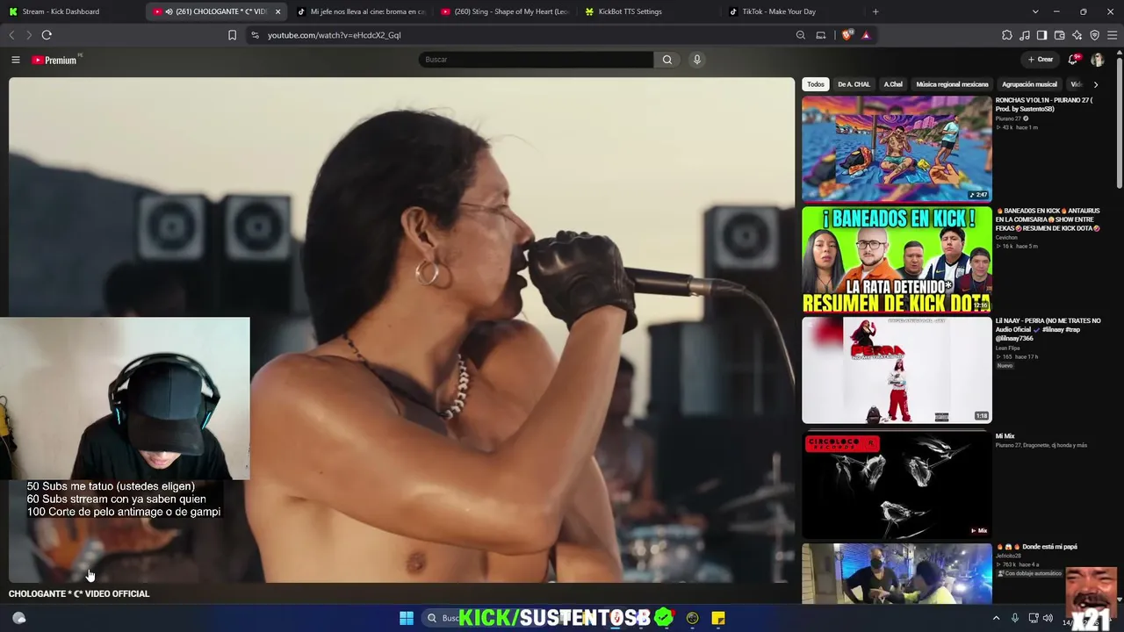Open media control music note icon
Image resolution: width=1124 pixels, height=632 pixels.
pos(1025,35)
